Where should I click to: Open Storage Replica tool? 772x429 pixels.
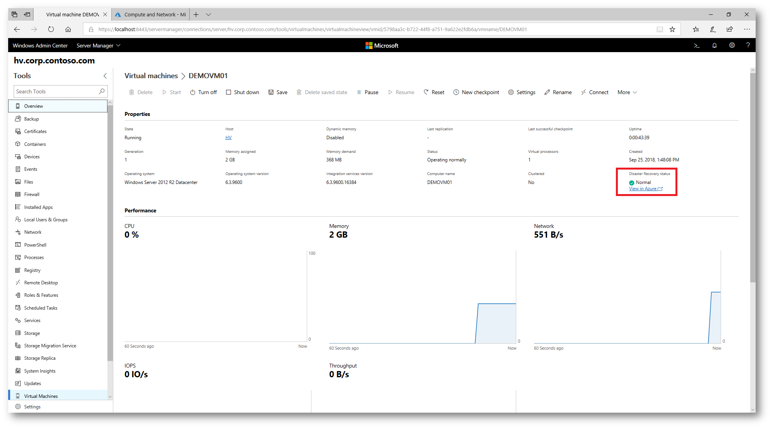pyautogui.click(x=58, y=358)
